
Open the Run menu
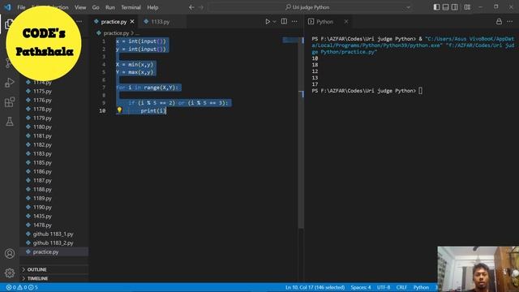[110, 7]
